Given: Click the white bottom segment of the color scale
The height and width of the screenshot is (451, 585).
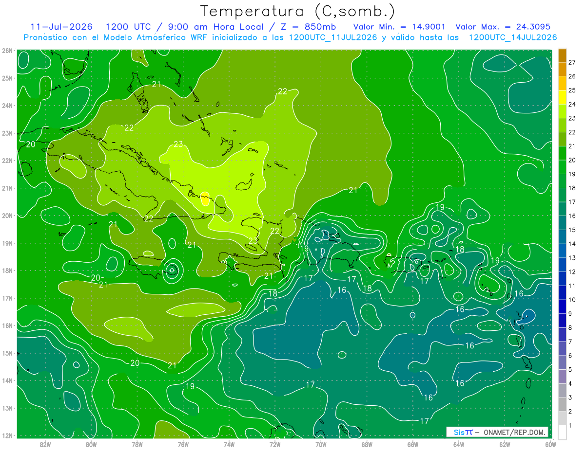Looking at the screenshot, I should coord(562,432).
